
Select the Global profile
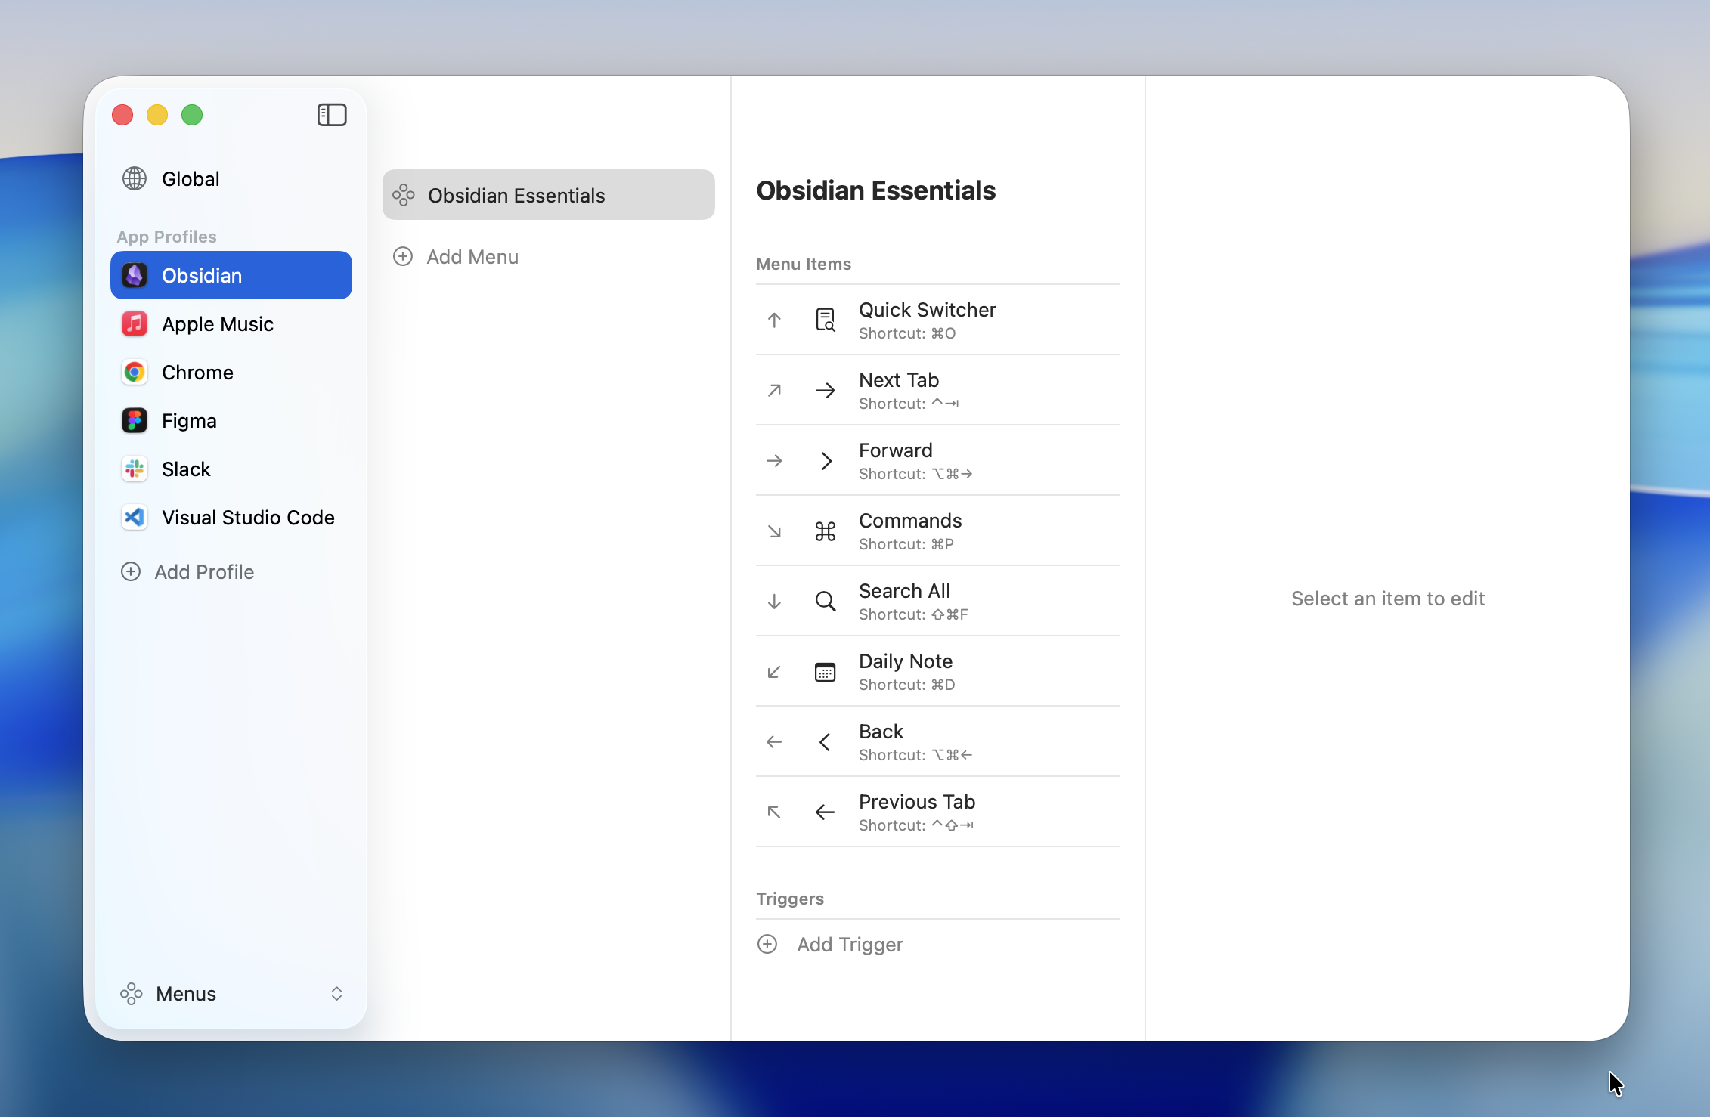[191, 178]
